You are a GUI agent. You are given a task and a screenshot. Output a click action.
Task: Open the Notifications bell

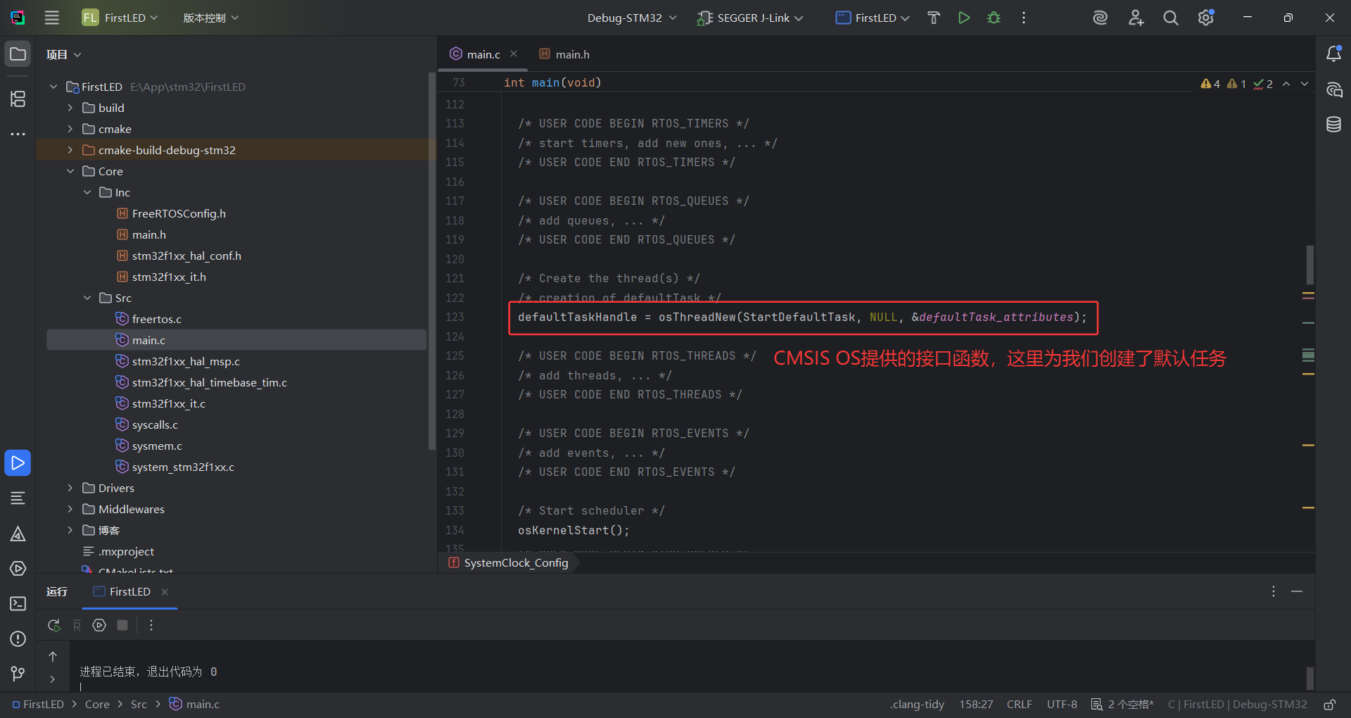coord(1333,54)
